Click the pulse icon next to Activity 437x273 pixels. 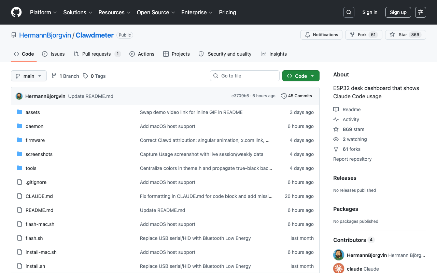pyautogui.click(x=336, y=119)
